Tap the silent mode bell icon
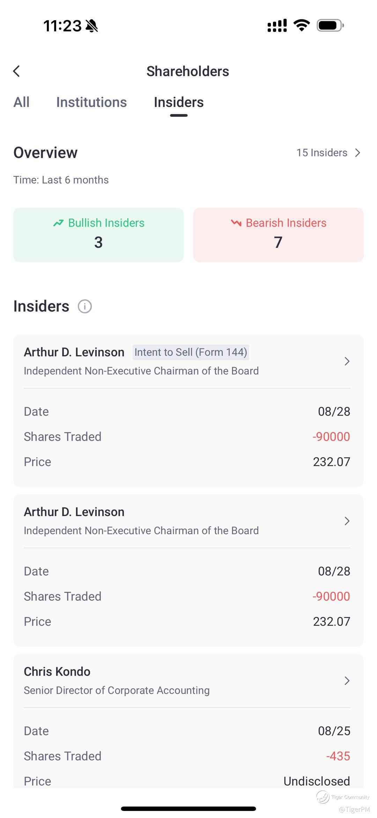377x818 pixels. (92, 26)
